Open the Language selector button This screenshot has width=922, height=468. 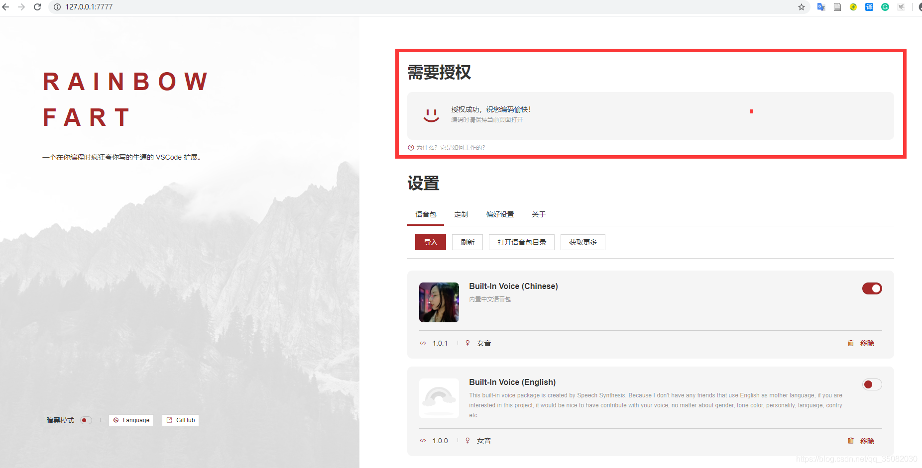coord(131,420)
